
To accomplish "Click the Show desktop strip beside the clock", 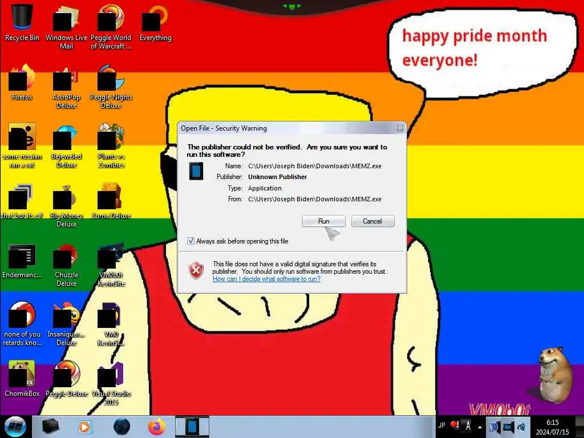I will [579, 427].
